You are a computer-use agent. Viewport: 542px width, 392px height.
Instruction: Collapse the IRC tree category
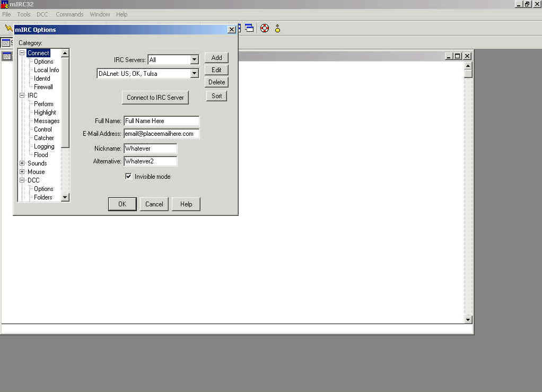22,95
